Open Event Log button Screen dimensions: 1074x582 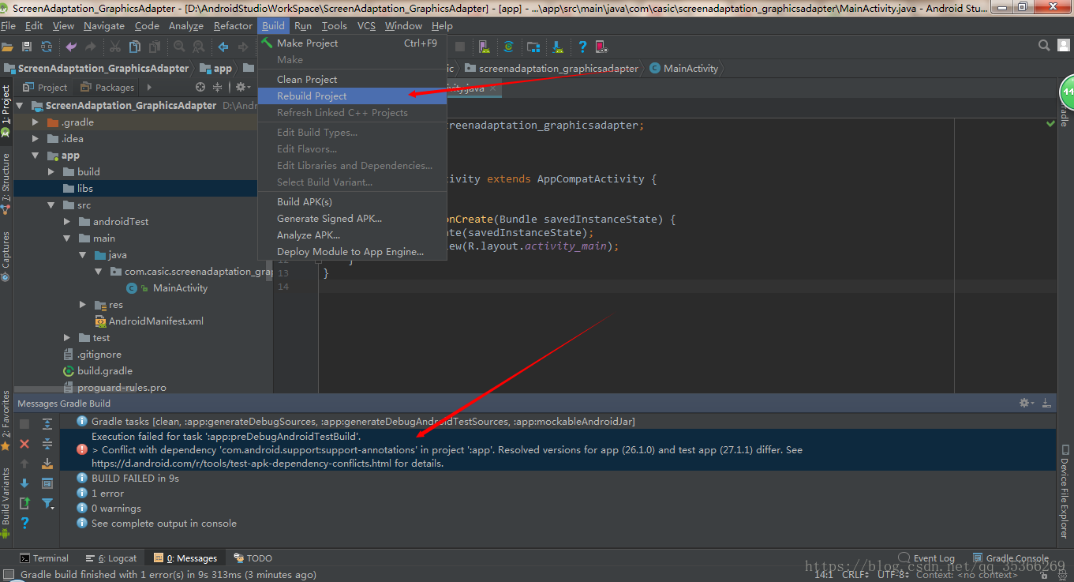[927, 558]
